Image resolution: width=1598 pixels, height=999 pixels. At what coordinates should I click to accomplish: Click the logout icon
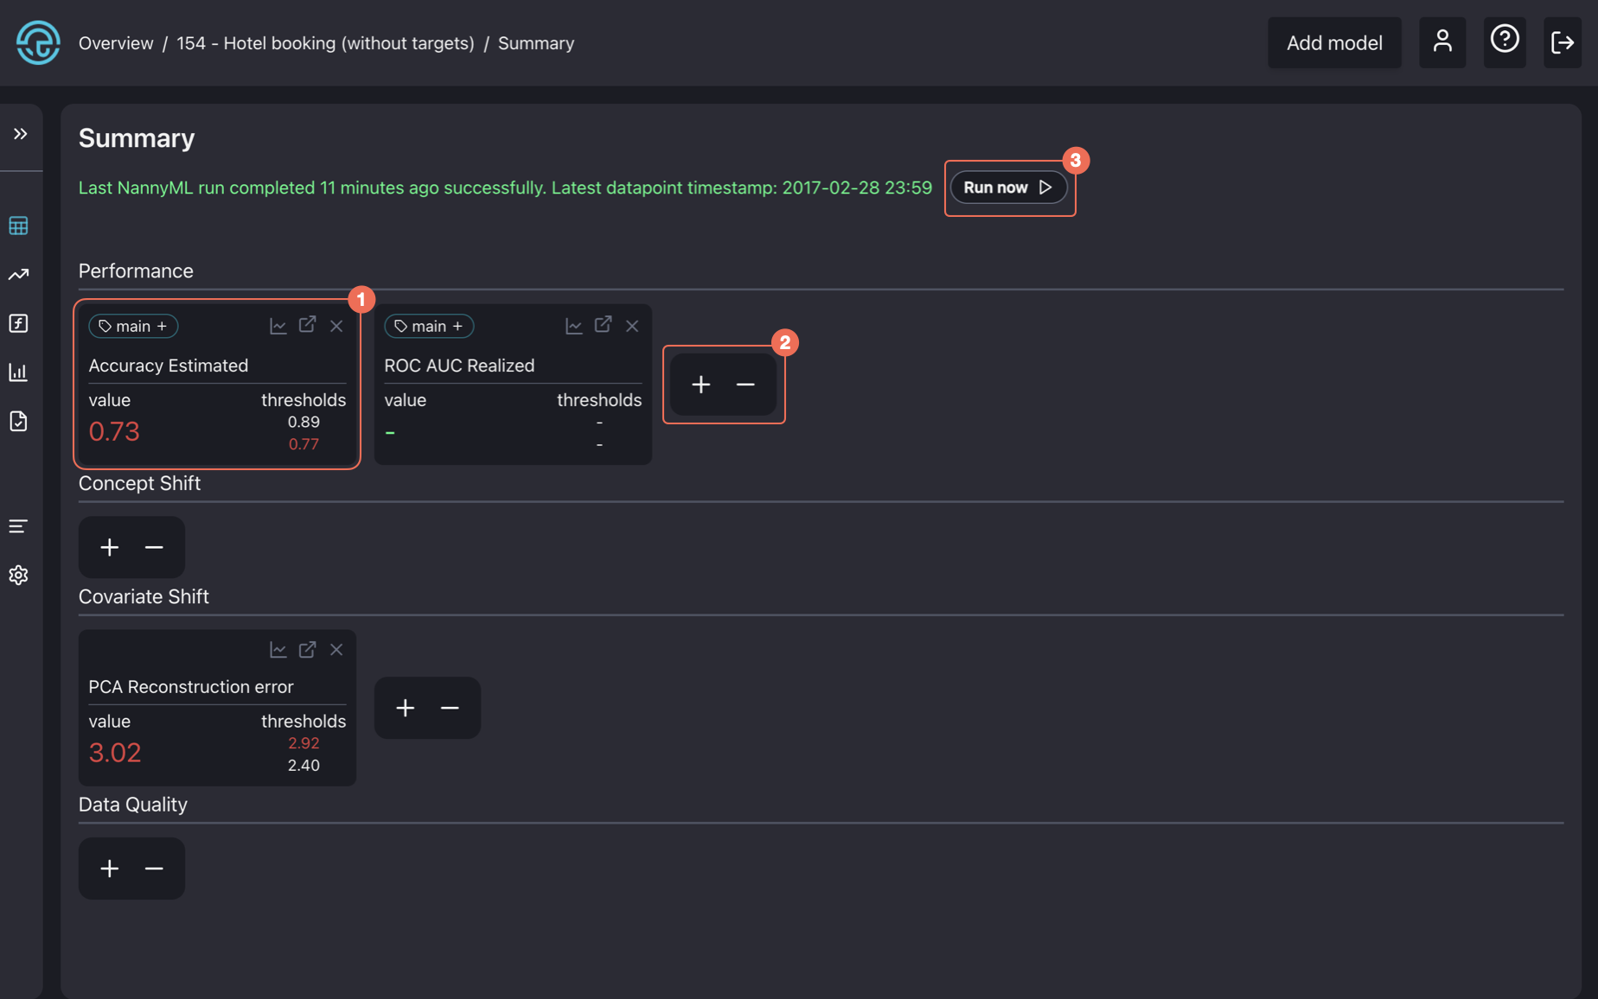(x=1562, y=42)
